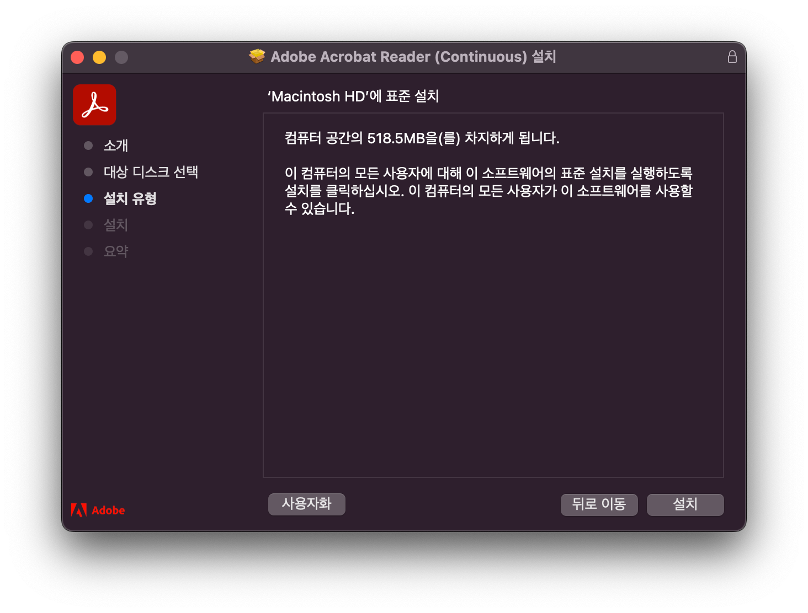Click the 사용자화 customize button
808x613 pixels.
point(306,504)
